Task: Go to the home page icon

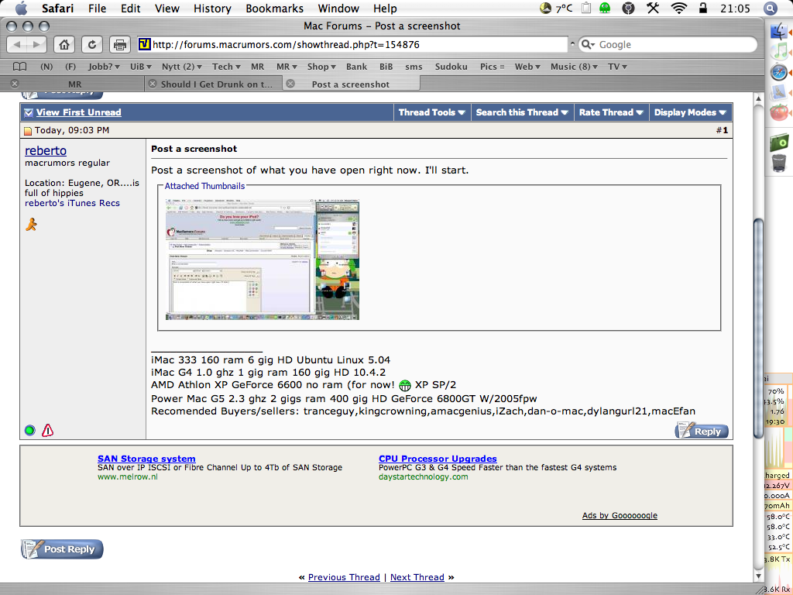Action: 64,44
